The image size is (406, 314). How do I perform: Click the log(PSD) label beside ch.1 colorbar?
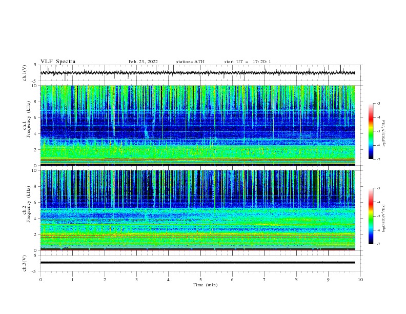click(383, 134)
